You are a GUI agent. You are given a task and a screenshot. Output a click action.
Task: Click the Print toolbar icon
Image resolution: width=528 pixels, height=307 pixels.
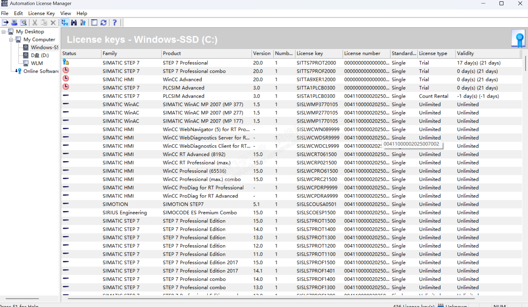(14, 23)
